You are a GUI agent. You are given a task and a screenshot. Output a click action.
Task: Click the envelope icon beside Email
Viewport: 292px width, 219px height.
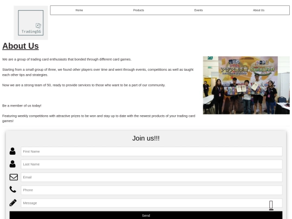(x=14, y=177)
